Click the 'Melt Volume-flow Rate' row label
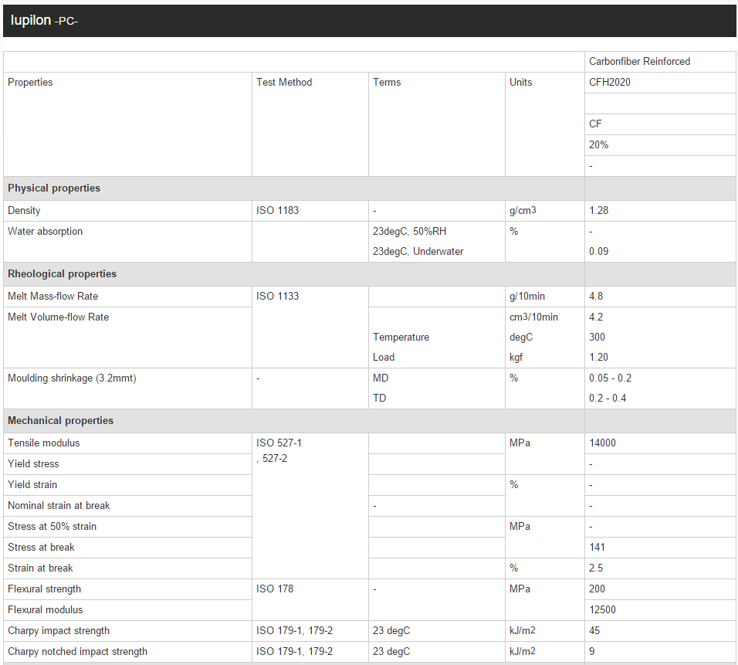 pos(59,317)
